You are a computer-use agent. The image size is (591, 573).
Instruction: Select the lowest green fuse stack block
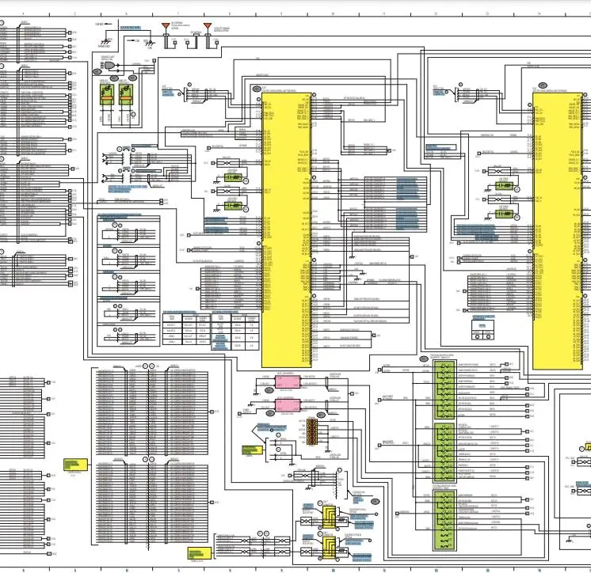click(444, 518)
